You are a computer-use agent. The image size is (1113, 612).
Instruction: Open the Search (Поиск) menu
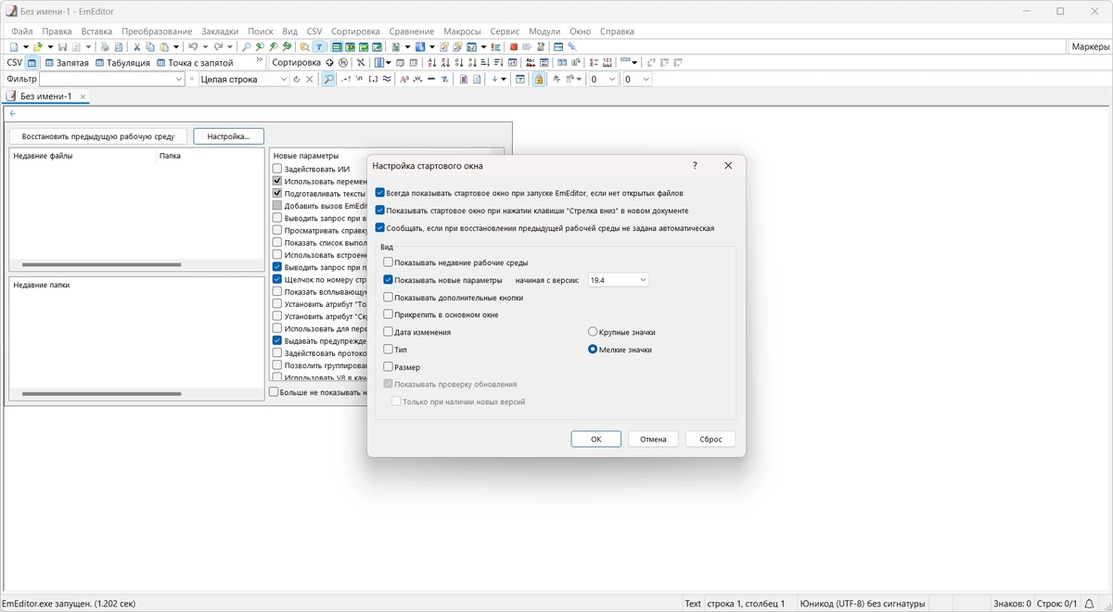pos(261,31)
